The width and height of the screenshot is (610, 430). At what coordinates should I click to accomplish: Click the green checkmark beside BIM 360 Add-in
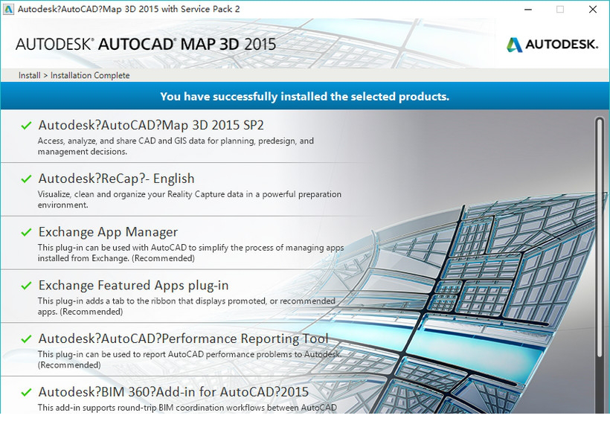tap(26, 392)
